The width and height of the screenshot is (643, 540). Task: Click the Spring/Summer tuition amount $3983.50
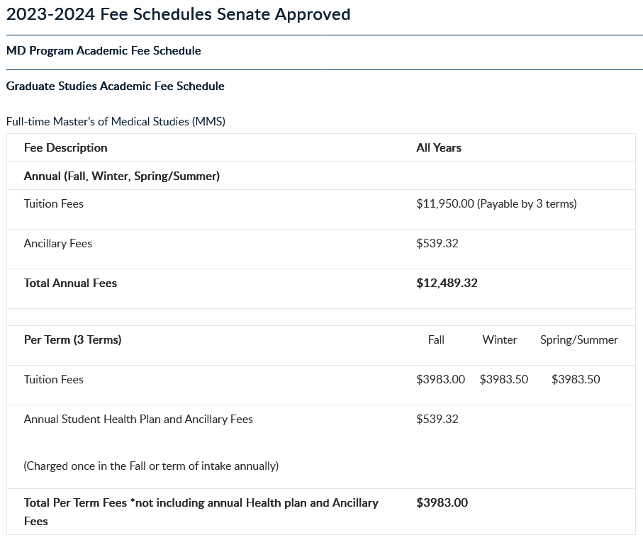(x=576, y=380)
